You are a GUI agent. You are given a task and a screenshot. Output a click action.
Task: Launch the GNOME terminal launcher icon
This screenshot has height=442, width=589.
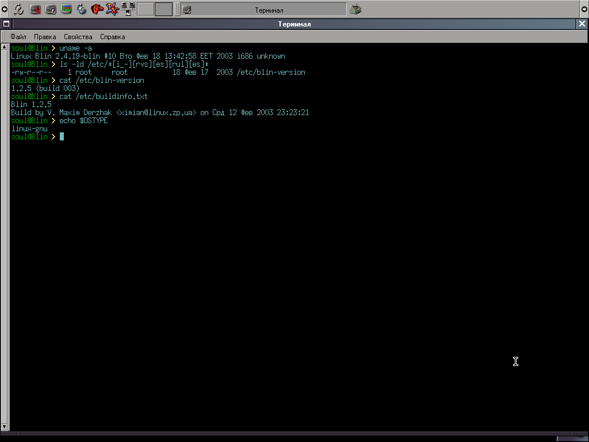point(51,9)
